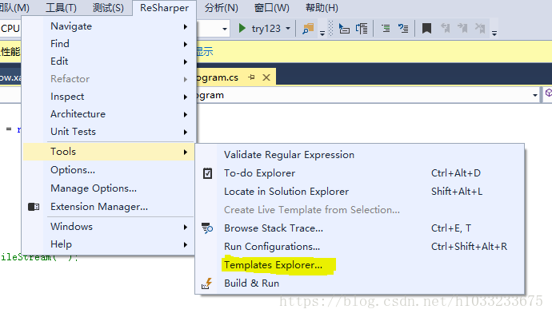Pin the Program.cs tab

pos(251,77)
